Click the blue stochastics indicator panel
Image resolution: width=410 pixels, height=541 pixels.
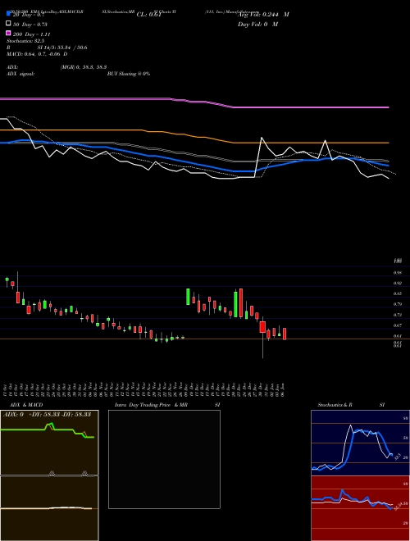(x=360, y=443)
